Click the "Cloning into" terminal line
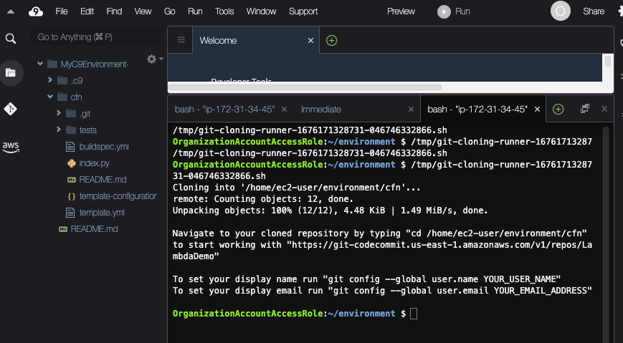 click(296, 188)
